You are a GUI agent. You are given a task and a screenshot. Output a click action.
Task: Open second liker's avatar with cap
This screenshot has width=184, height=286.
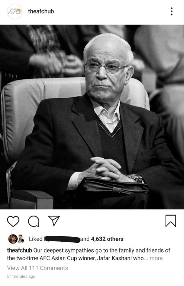(x=21, y=239)
